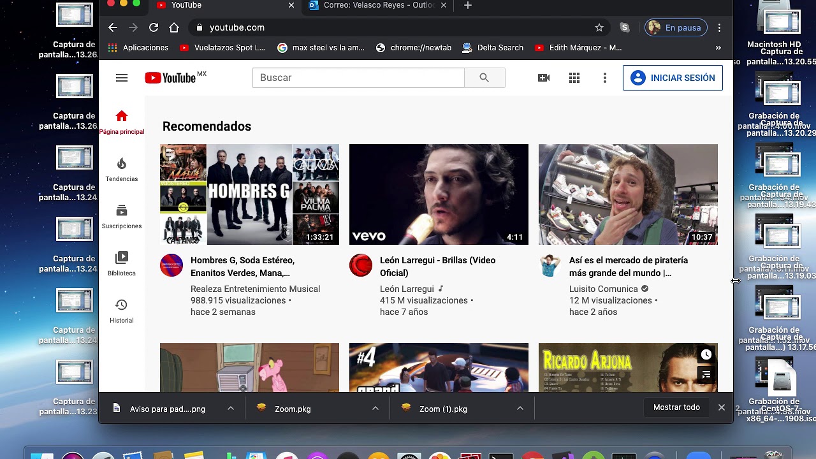Play the León Larregui vevo thumbnail
The image size is (816, 459).
click(x=439, y=194)
